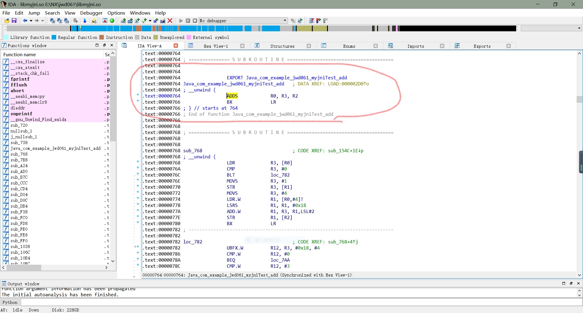Click the red triangle warning icon
The image size is (583, 313).
[105, 21]
